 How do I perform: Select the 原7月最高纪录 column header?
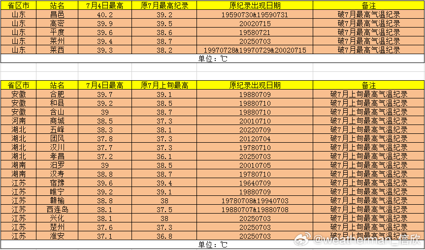[x=164, y=5]
